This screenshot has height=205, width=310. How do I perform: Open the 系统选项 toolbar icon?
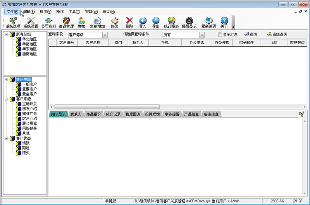coord(13,23)
